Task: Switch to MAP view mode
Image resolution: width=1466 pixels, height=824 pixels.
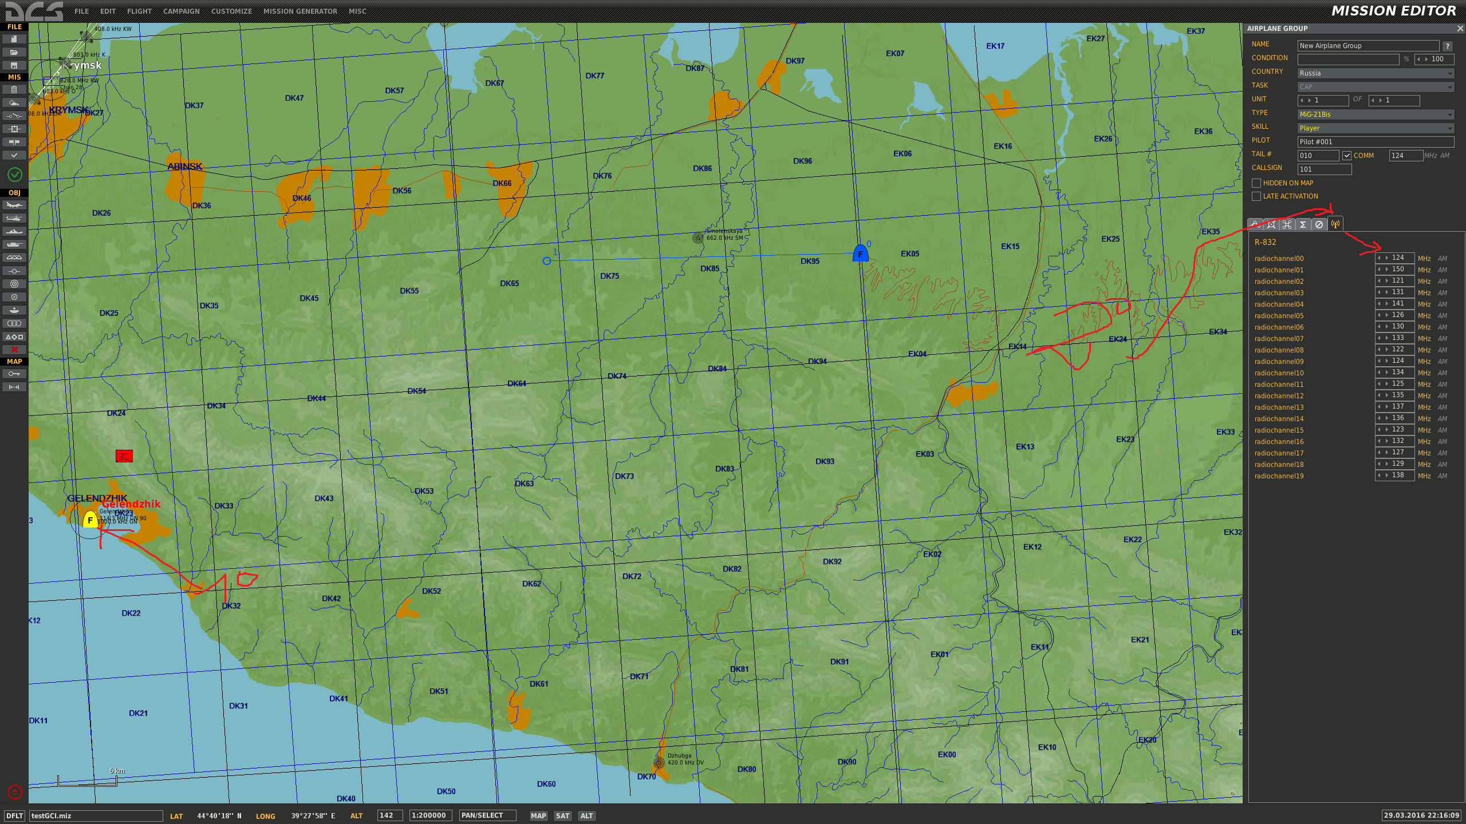Action: coord(538,815)
